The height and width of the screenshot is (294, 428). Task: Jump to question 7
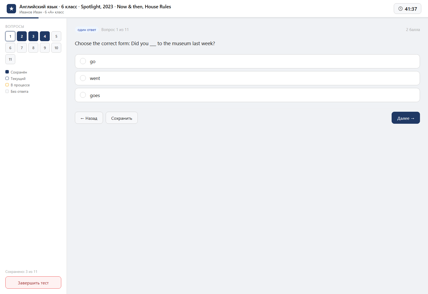(22, 48)
